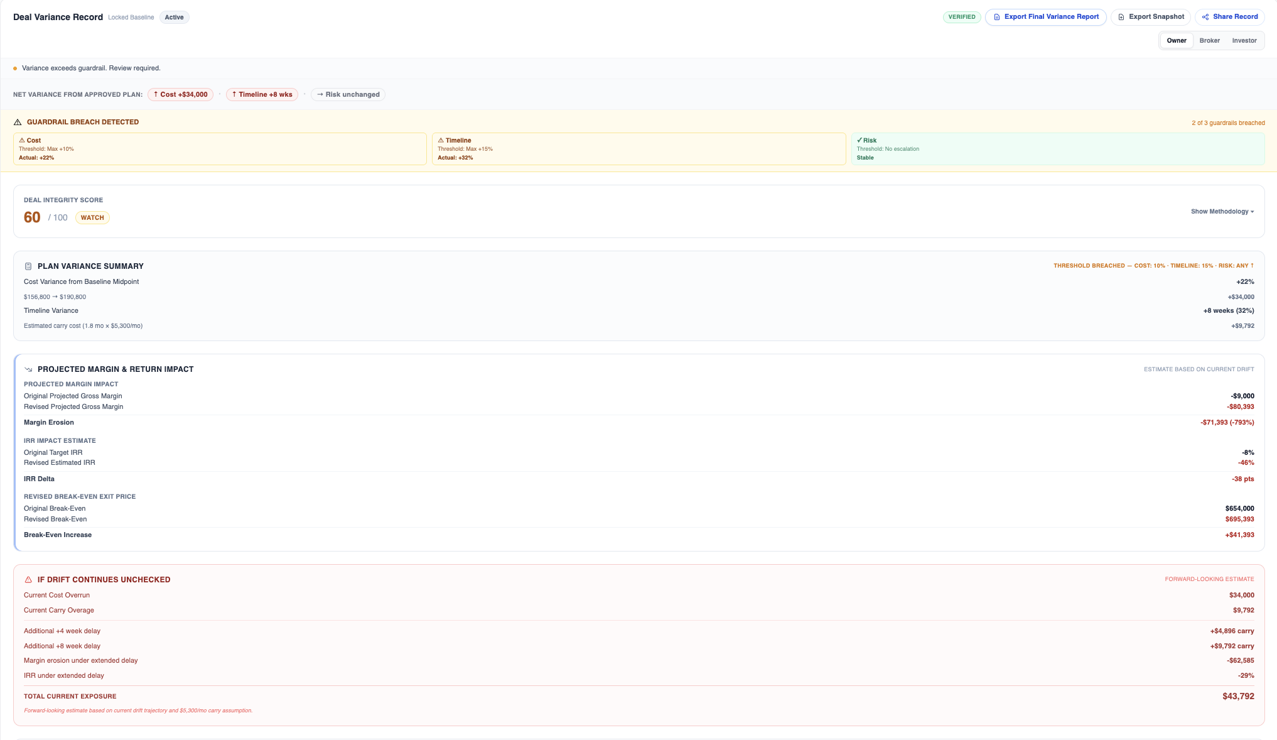
Task: Switch view to Broker
Action: pos(1209,41)
